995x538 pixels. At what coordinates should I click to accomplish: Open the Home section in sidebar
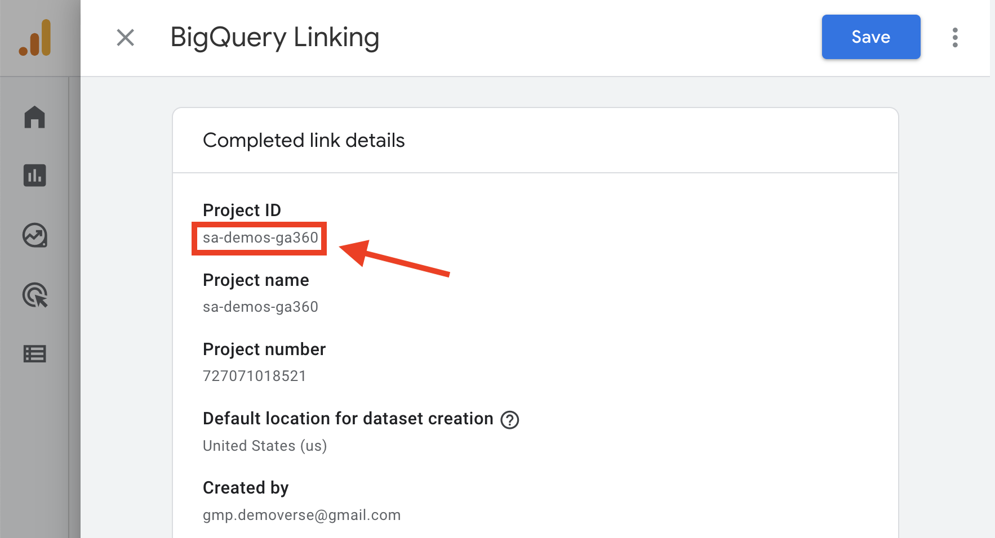[34, 117]
